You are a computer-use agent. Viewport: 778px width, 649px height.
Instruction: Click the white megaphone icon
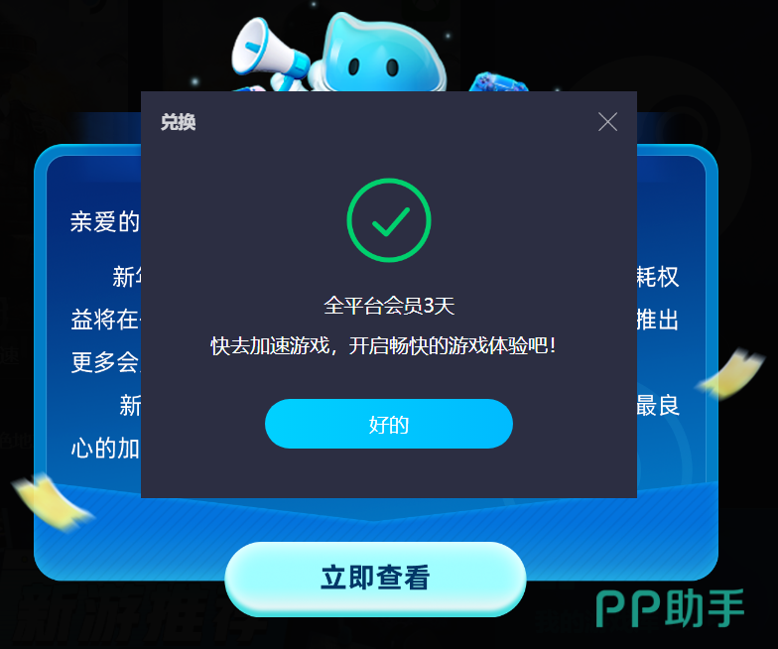click(x=268, y=54)
